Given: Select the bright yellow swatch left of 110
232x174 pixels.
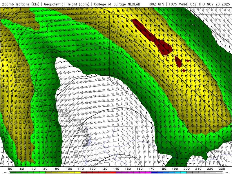Looking at the screenshot, I should [x=78, y=173].
